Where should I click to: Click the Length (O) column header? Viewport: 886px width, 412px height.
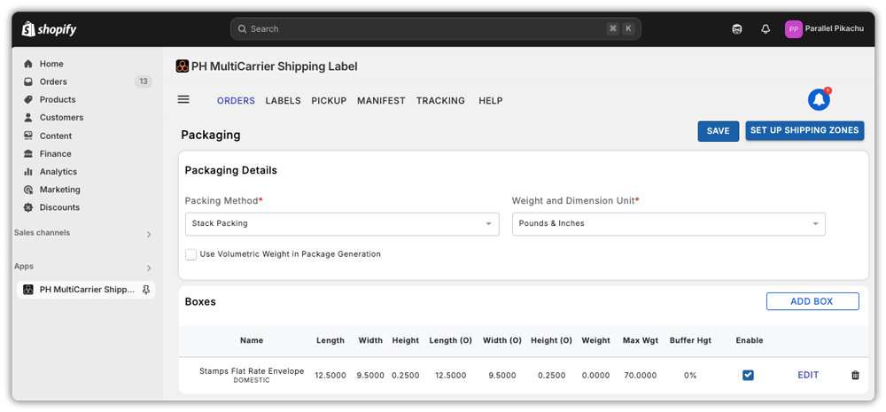click(450, 340)
